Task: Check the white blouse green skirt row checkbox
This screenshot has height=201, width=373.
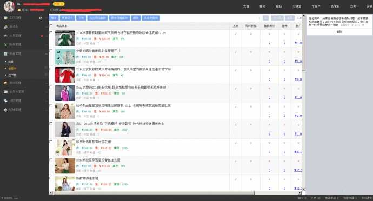Action: [x=51, y=159]
